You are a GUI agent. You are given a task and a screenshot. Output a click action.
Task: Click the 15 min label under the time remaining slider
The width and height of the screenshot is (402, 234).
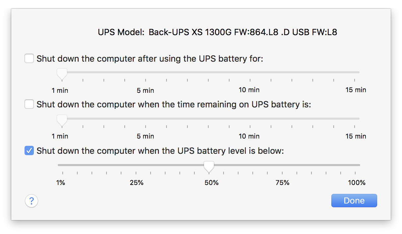(356, 136)
